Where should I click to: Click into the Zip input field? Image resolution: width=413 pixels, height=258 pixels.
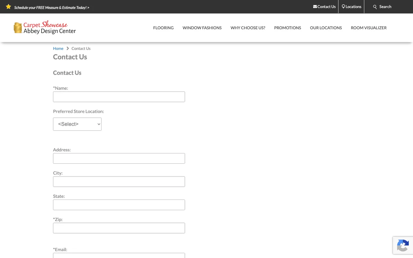coord(119,228)
